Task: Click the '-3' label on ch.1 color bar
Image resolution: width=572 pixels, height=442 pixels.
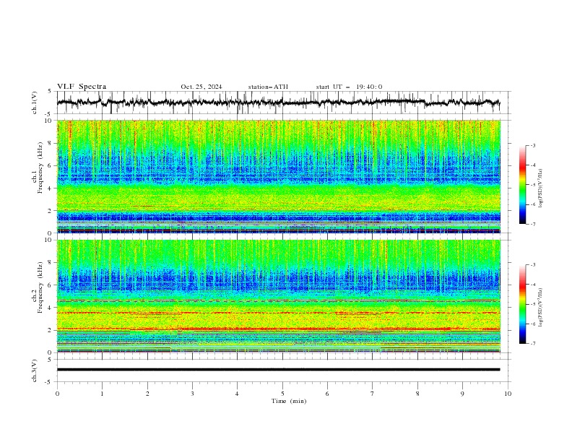Action: pos(532,145)
